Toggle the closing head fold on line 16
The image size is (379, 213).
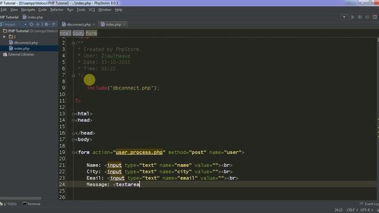tap(73, 133)
